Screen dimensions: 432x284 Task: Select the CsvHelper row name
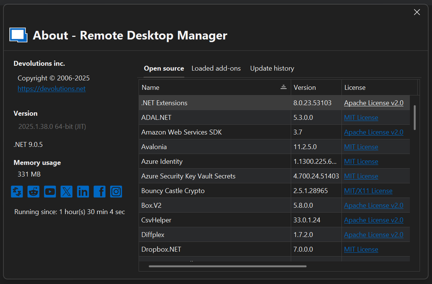coord(156,220)
